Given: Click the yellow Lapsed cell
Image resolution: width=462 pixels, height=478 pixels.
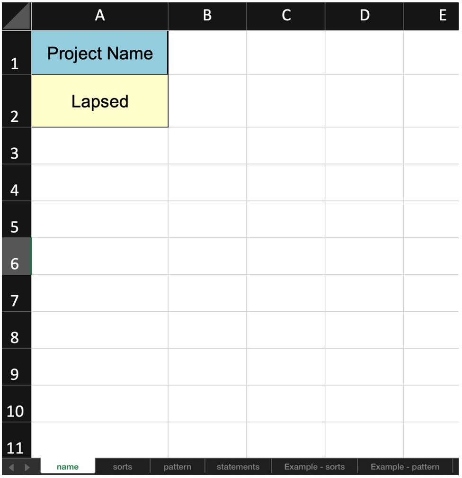Looking at the screenshot, I should pos(100,101).
